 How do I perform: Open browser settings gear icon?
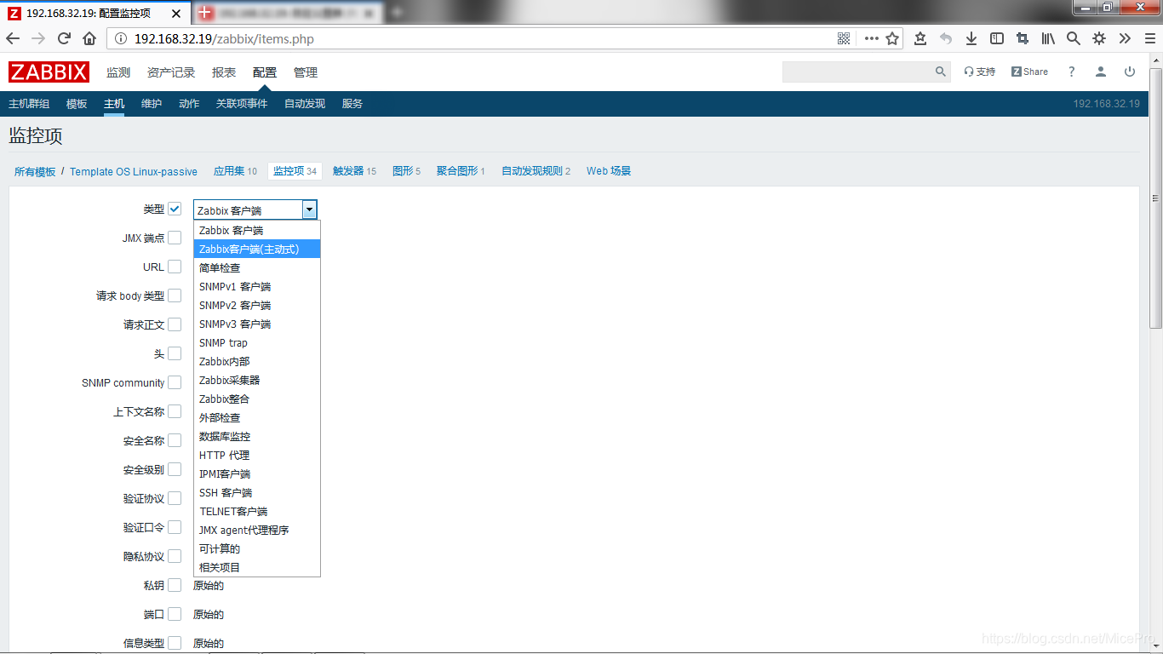click(x=1099, y=38)
